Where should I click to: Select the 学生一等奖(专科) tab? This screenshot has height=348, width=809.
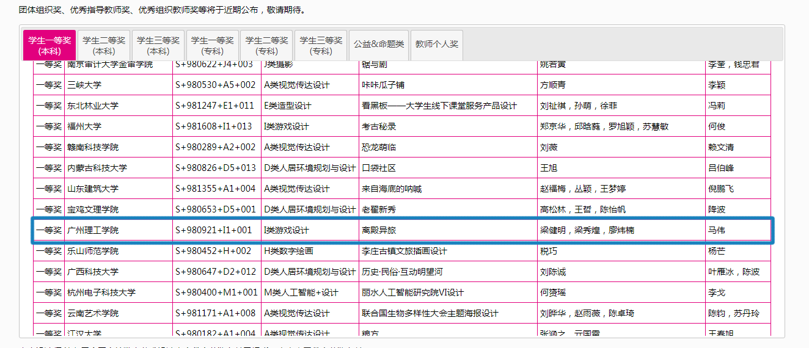(x=213, y=46)
